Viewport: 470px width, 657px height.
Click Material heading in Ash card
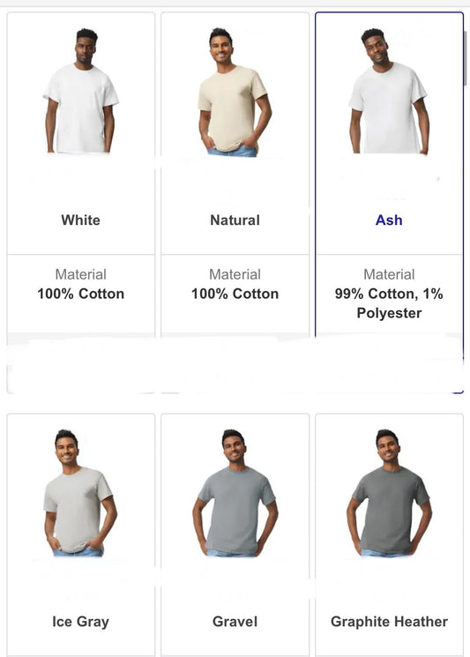pos(389,274)
